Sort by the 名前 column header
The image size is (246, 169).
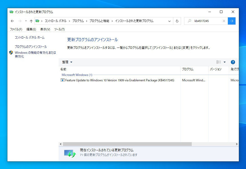tap(119, 69)
